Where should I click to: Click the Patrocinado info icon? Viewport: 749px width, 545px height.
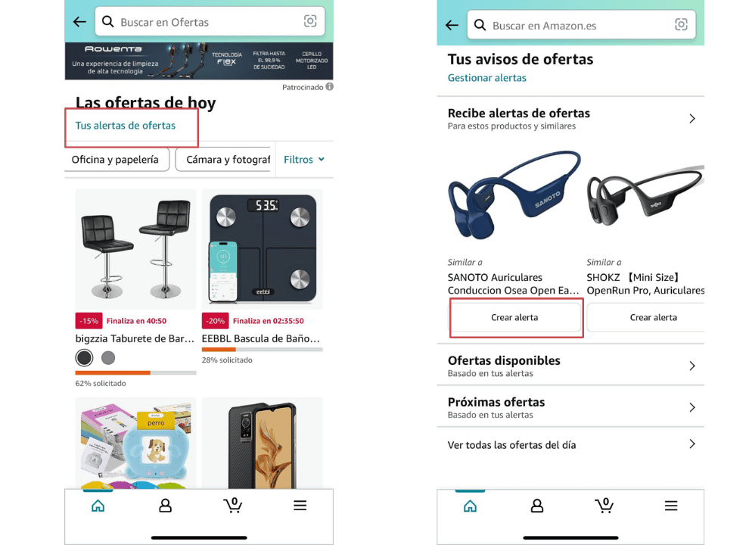pos(330,86)
